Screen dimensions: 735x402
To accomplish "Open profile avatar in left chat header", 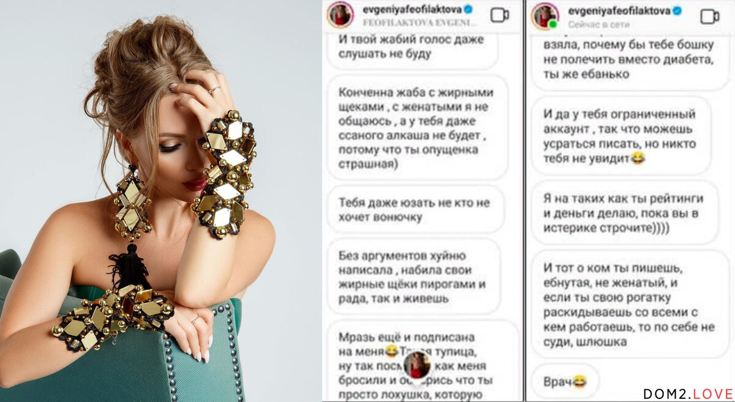I will tap(340, 15).
